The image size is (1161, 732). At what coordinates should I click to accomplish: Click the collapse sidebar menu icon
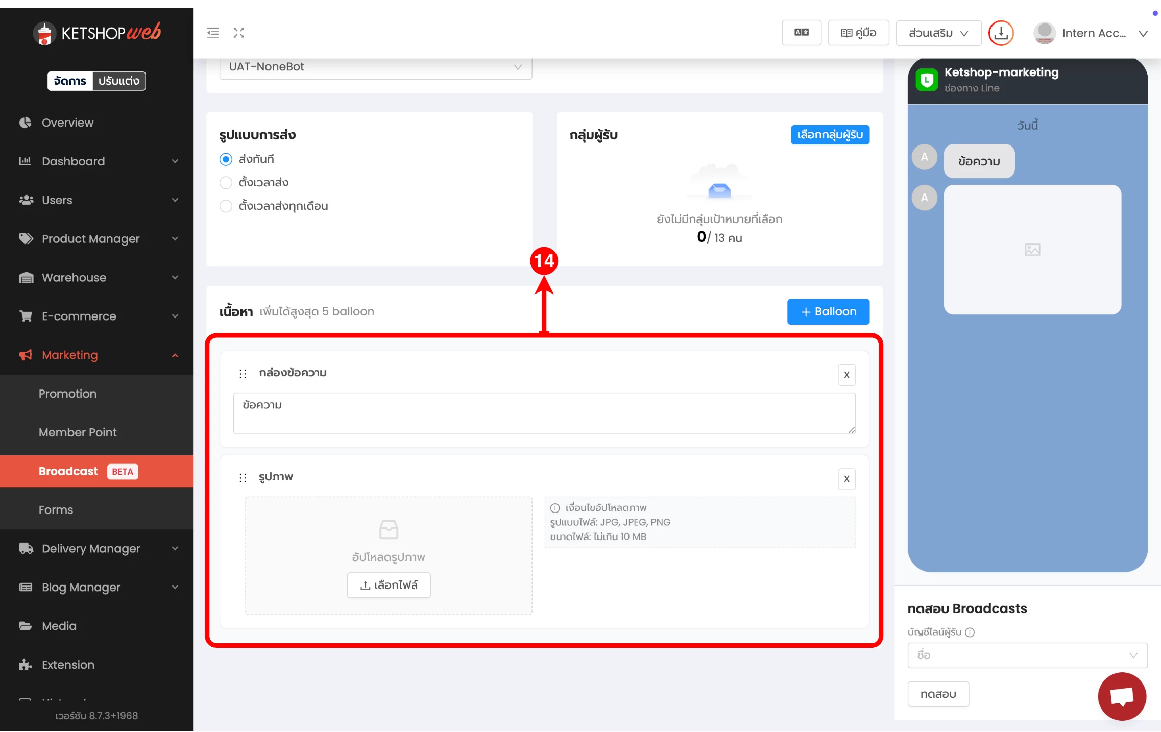pyautogui.click(x=213, y=33)
